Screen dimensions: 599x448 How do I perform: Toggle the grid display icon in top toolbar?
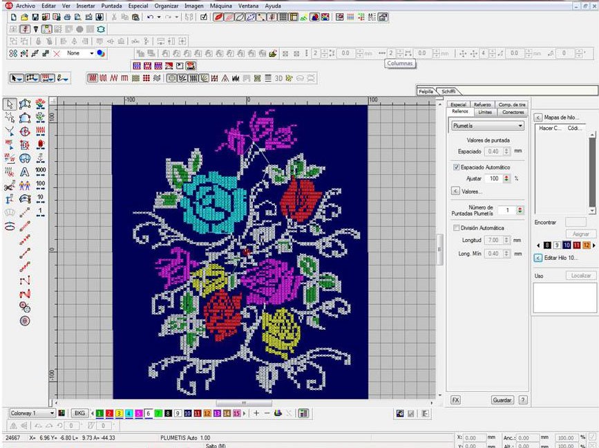click(283, 17)
